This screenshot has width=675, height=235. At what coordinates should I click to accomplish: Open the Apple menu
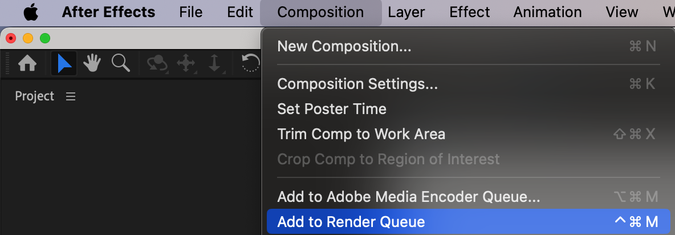[31, 12]
